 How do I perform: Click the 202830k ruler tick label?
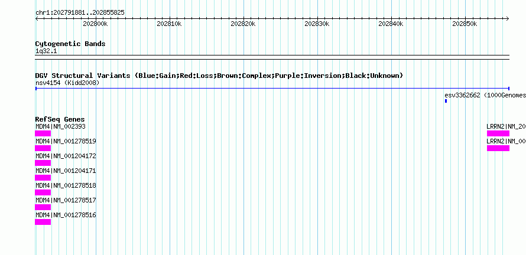(x=317, y=24)
